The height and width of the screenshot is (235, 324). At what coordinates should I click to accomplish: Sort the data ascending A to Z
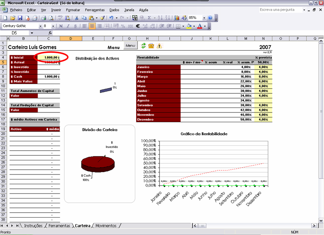[160, 18]
